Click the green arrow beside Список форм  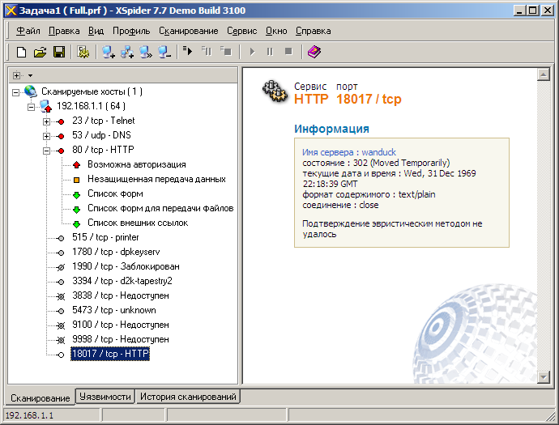tap(76, 195)
